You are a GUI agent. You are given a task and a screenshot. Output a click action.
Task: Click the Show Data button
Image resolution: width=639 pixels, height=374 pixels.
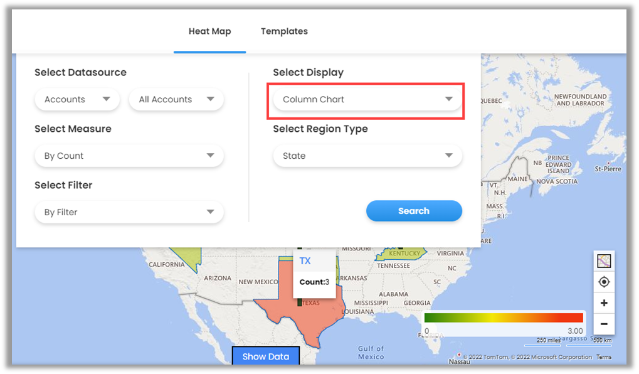265,356
